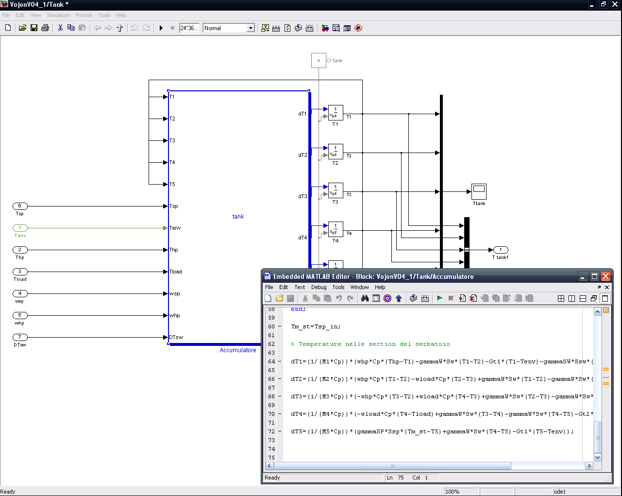Float the editor documents icon
The image size is (622, 496).
[594, 298]
